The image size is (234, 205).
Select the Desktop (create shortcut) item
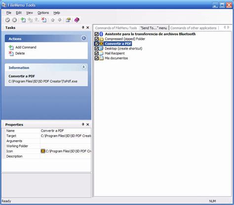(x=123, y=49)
